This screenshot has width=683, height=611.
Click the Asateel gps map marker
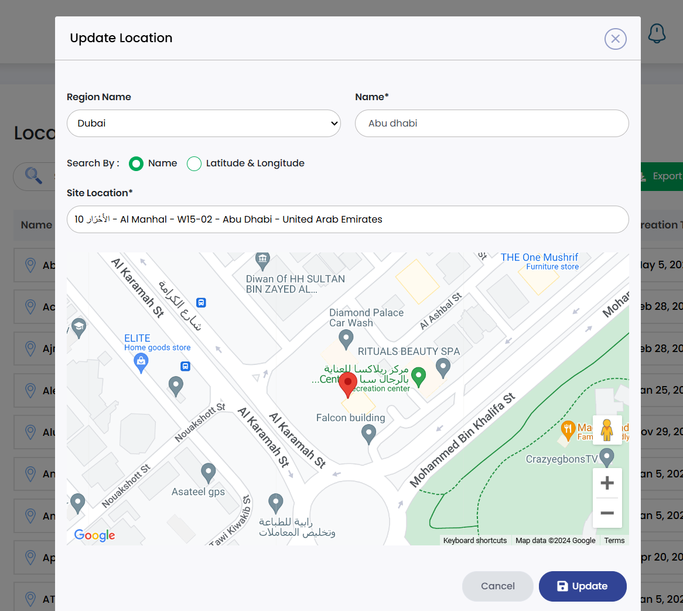pyautogui.click(x=208, y=472)
